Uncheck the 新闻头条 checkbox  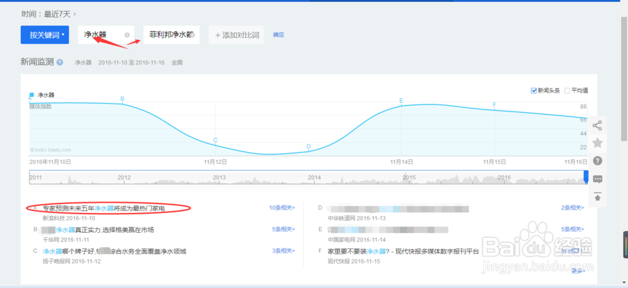pos(533,91)
